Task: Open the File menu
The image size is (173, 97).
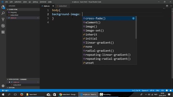Action: (6, 2)
